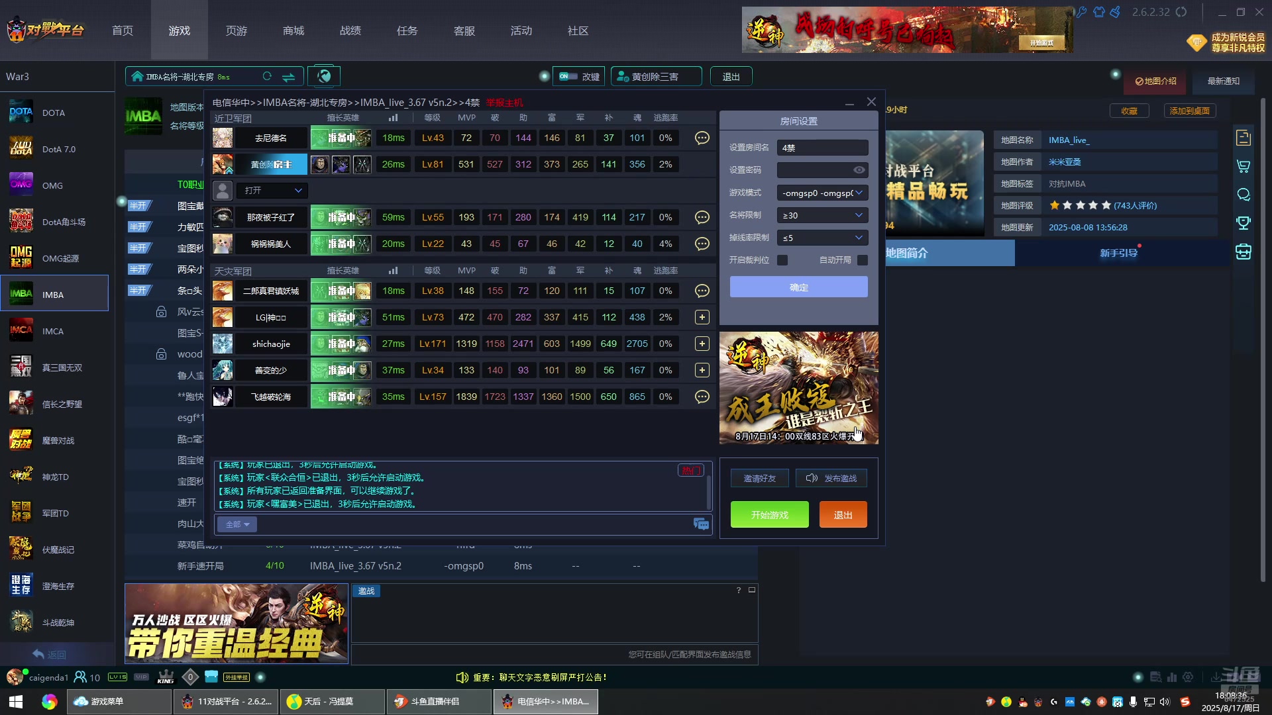This screenshot has width=1272, height=715.
Task: Expand the 掉线率限制 dropdown
Action: (822, 238)
